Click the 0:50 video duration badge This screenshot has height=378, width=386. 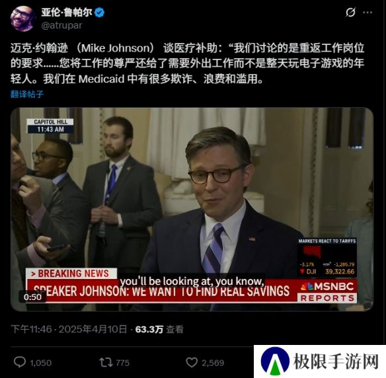point(32,297)
